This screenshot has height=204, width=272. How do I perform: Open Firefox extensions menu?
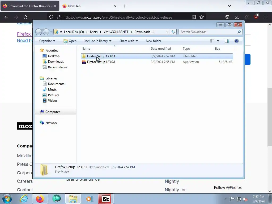click(246, 17)
